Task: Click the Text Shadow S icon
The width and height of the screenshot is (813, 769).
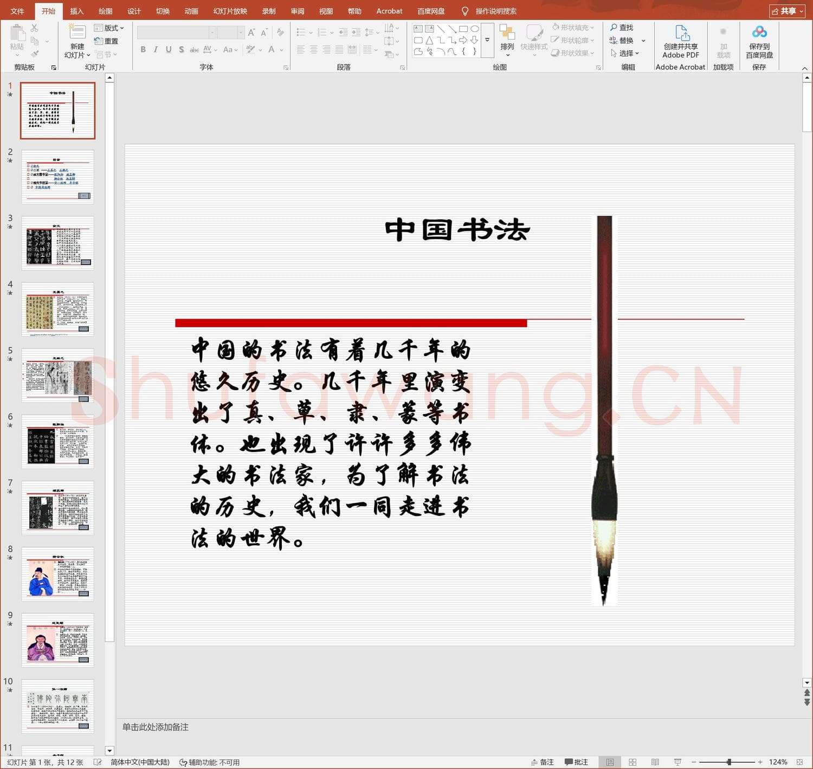Action: tap(181, 49)
